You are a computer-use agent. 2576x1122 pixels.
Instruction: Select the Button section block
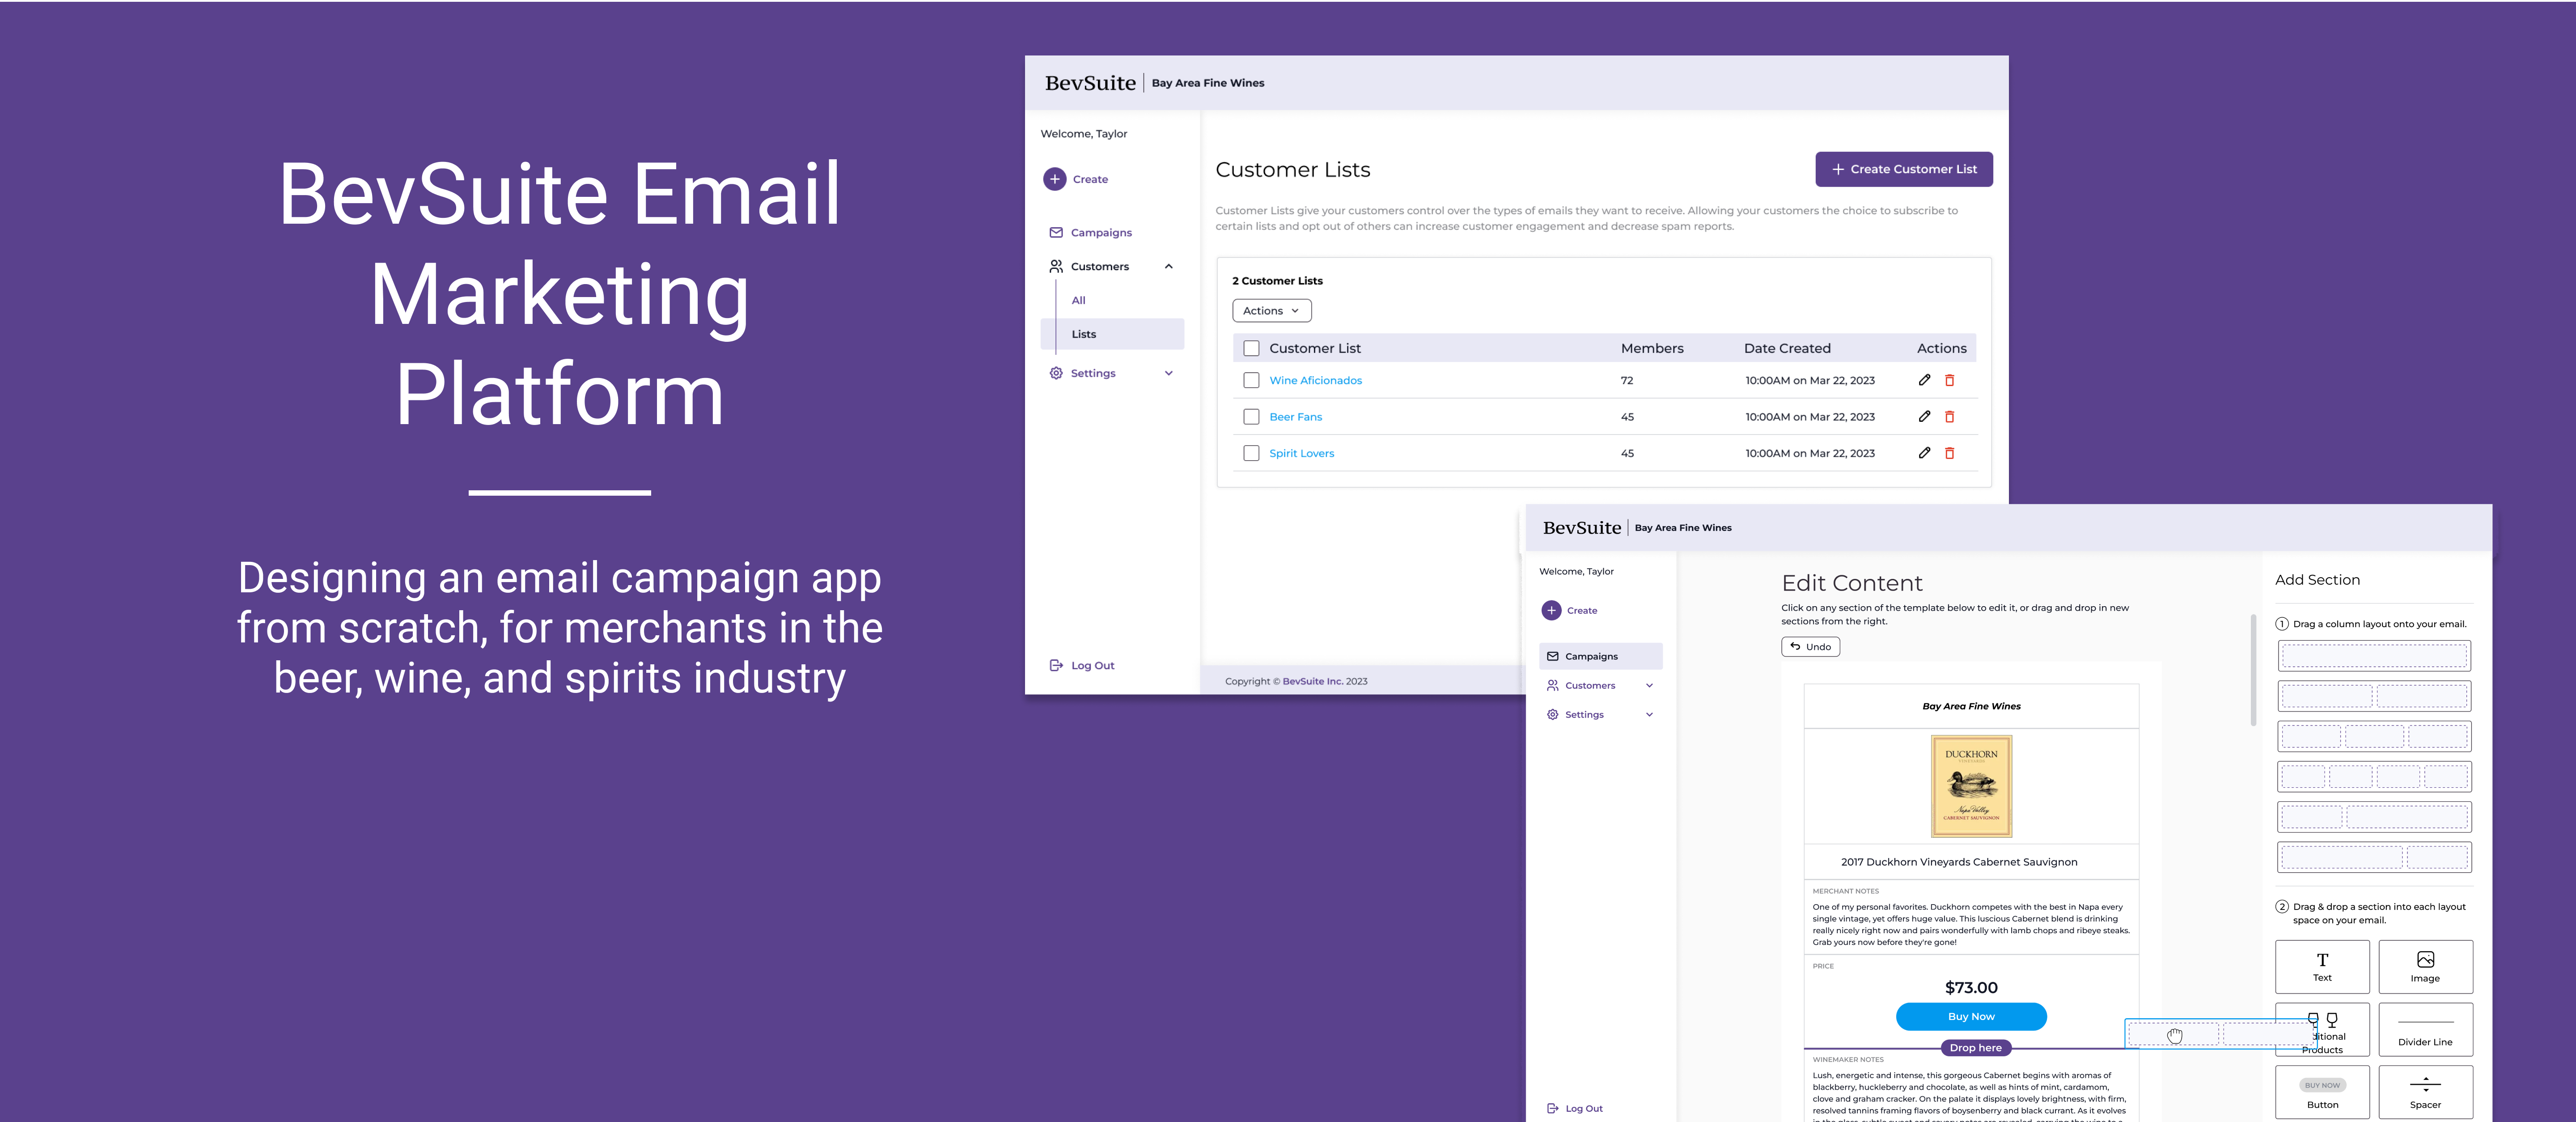click(2322, 1092)
